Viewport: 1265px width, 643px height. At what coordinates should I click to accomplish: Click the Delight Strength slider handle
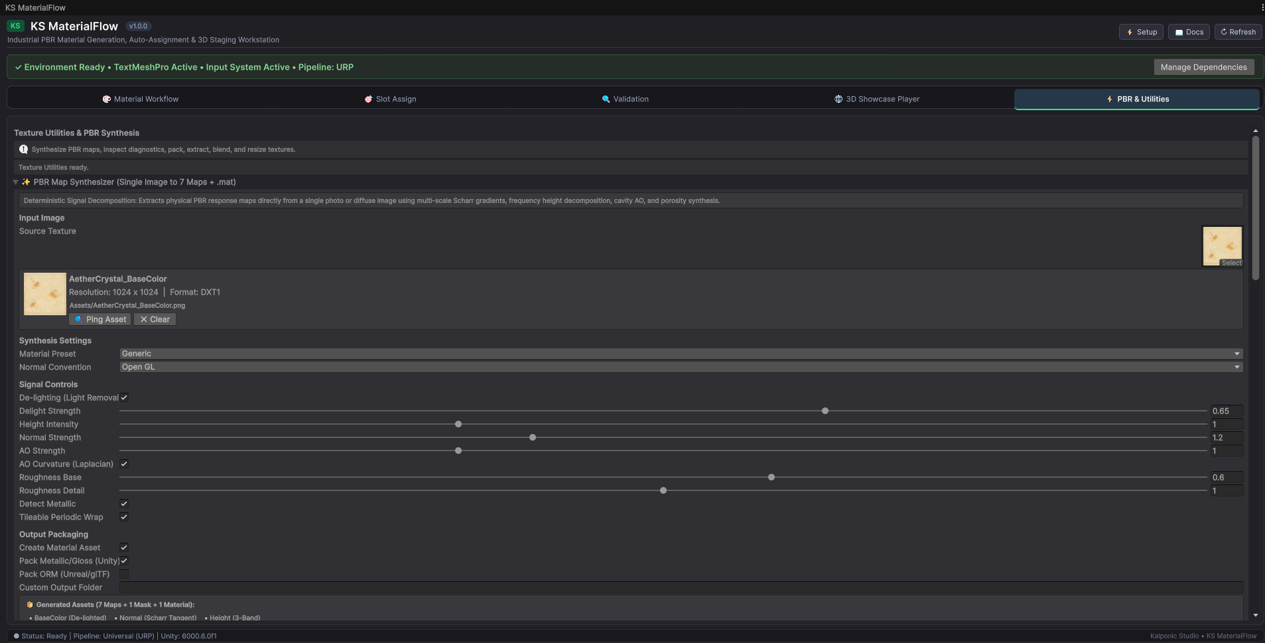pyautogui.click(x=825, y=411)
